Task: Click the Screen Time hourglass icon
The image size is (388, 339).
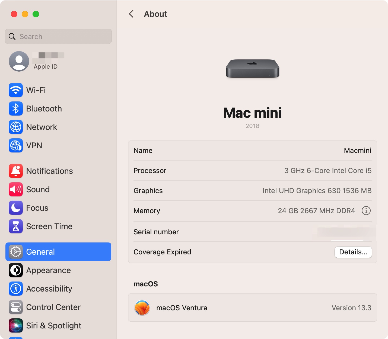Action: [16, 226]
